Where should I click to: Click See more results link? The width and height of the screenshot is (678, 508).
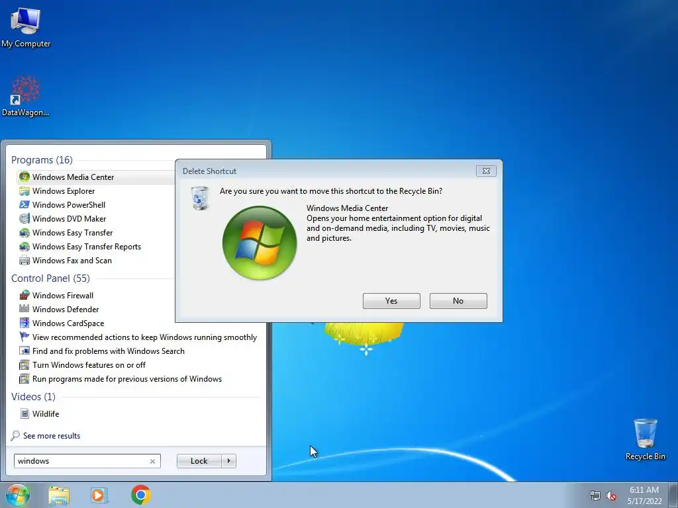click(52, 435)
